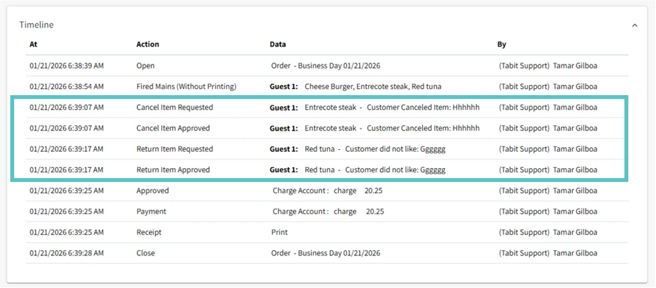Click the Data column header
This screenshot has width=656, height=288.
(278, 44)
